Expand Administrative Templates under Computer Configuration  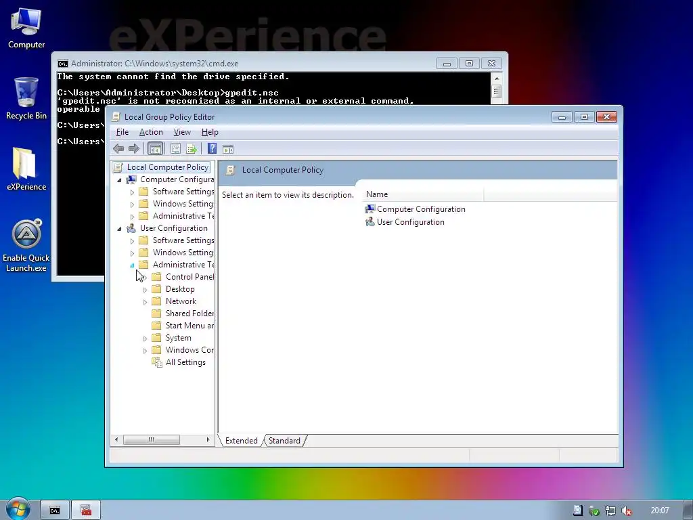(132, 217)
